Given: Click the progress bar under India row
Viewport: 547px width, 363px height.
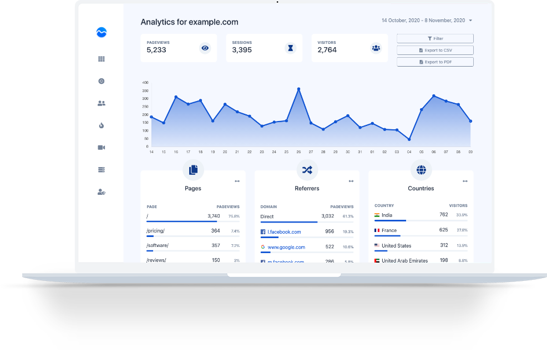Looking at the screenshot, I should pyautogui.click(x=421, y=220).
